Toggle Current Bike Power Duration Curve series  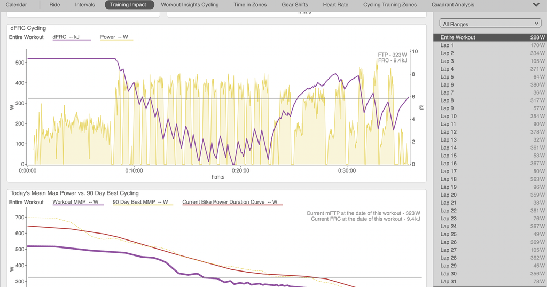coord(232,202)
